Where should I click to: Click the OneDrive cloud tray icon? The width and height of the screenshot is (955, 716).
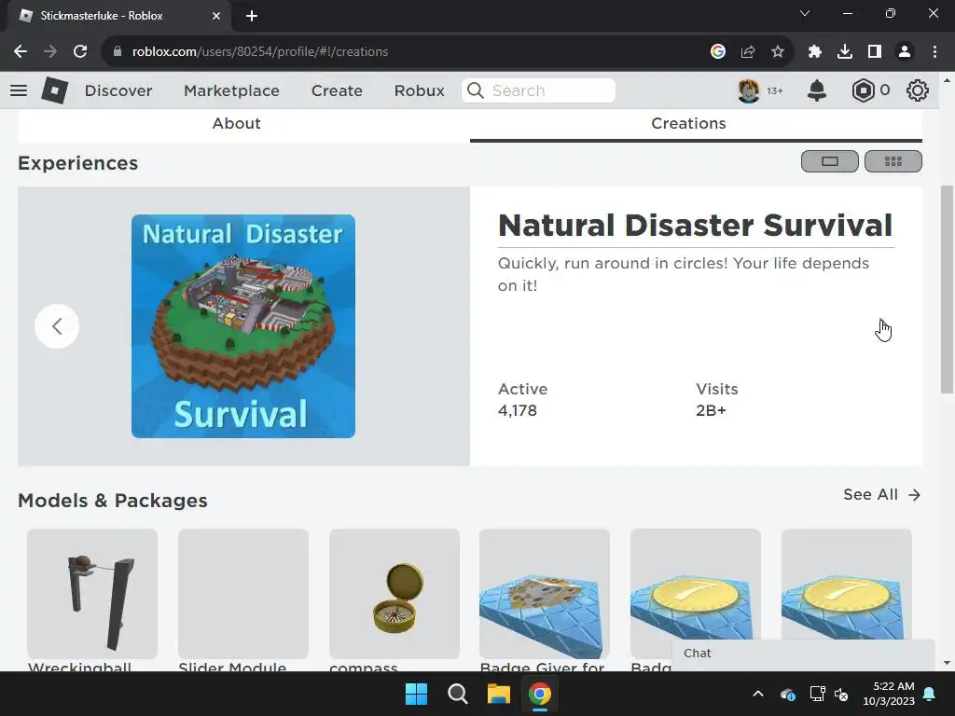pyautogui.click(x=787, y=694)
